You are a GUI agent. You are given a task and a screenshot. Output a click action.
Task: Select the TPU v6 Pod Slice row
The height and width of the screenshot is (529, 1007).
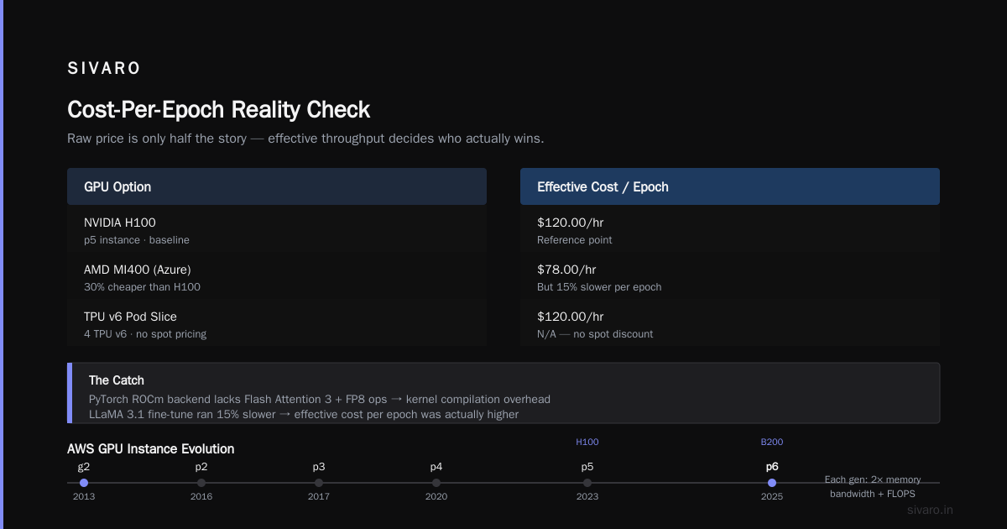pyautogui.click(x=277, y=324)
